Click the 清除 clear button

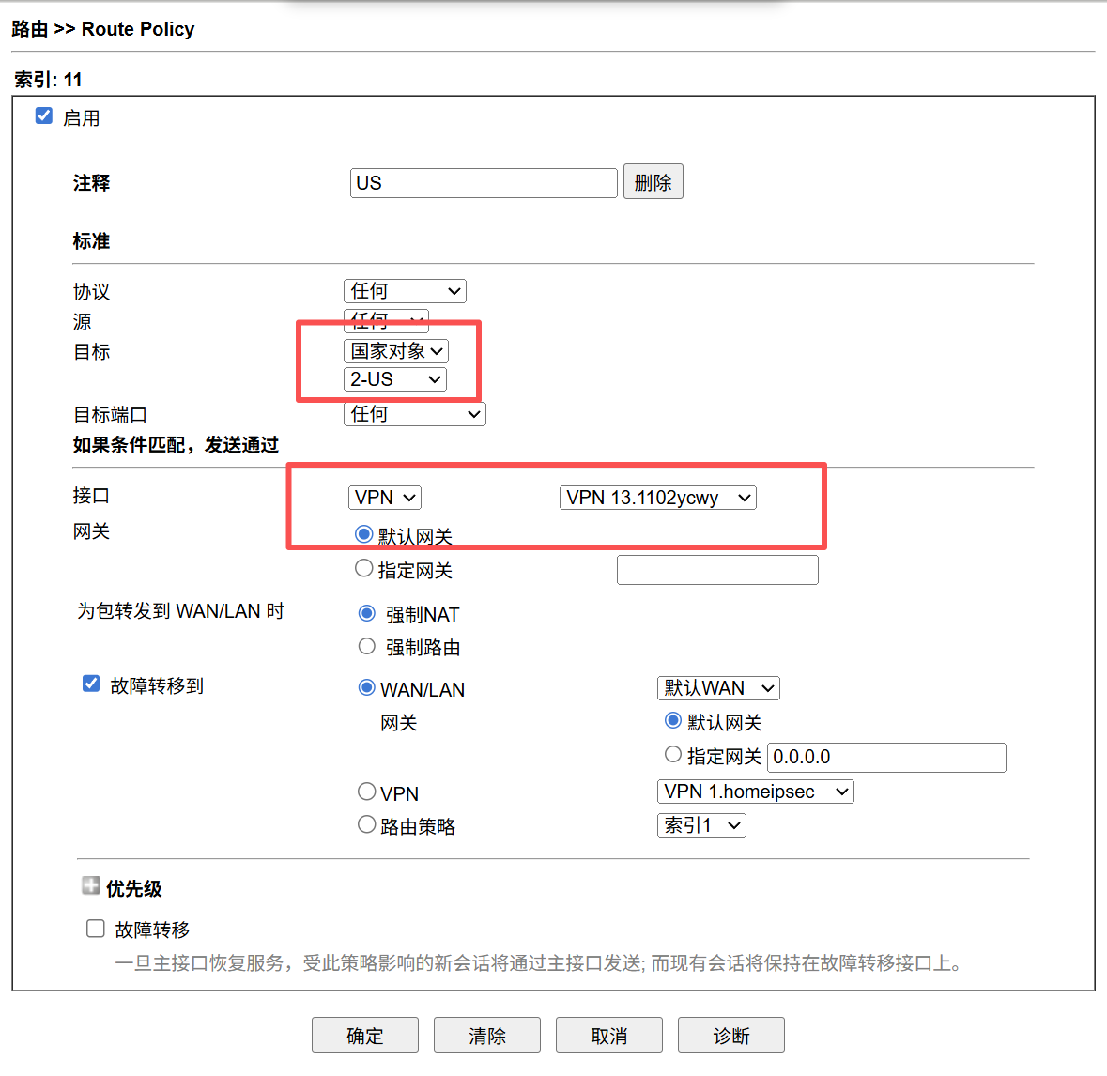point(487,1035)
